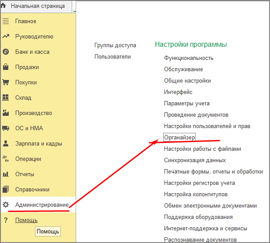This screenshot has width=270, height=243.
Task: Click the home icon on Начальная страница tab
Action: click(3, 6)
